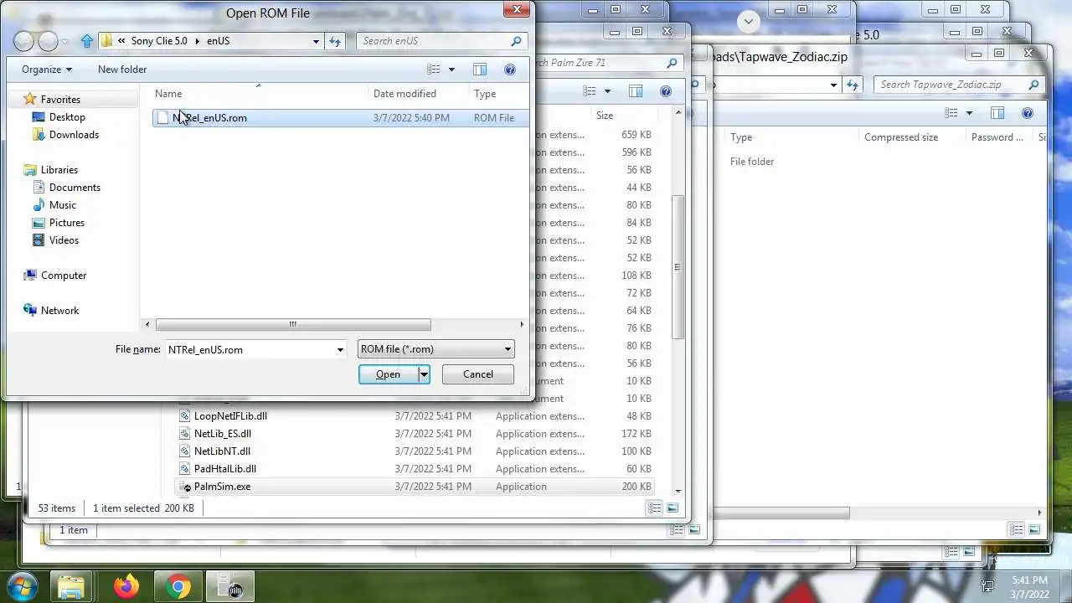The image size is (1072, 603).
Task: Toggle preview pane in the Palm Zire 71 window
Action: point(636,91)
